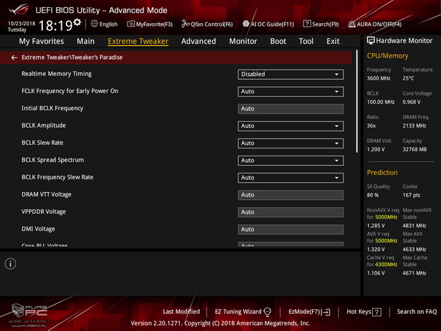Click the Prediction heading
This screenshot has width=441, height=331.
click(382, 172)
